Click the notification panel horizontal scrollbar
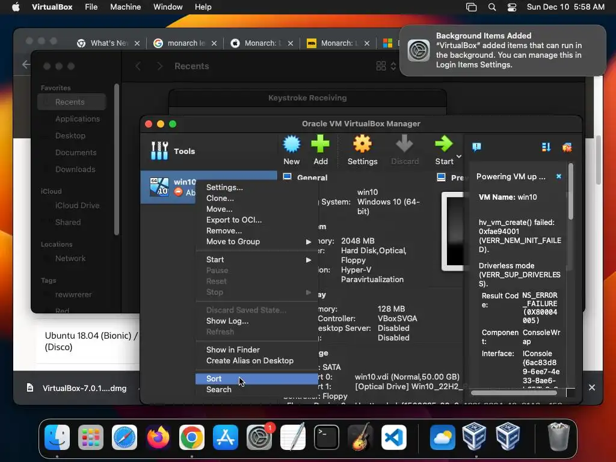Screen dimensions: 616x462 coord(514,392)
